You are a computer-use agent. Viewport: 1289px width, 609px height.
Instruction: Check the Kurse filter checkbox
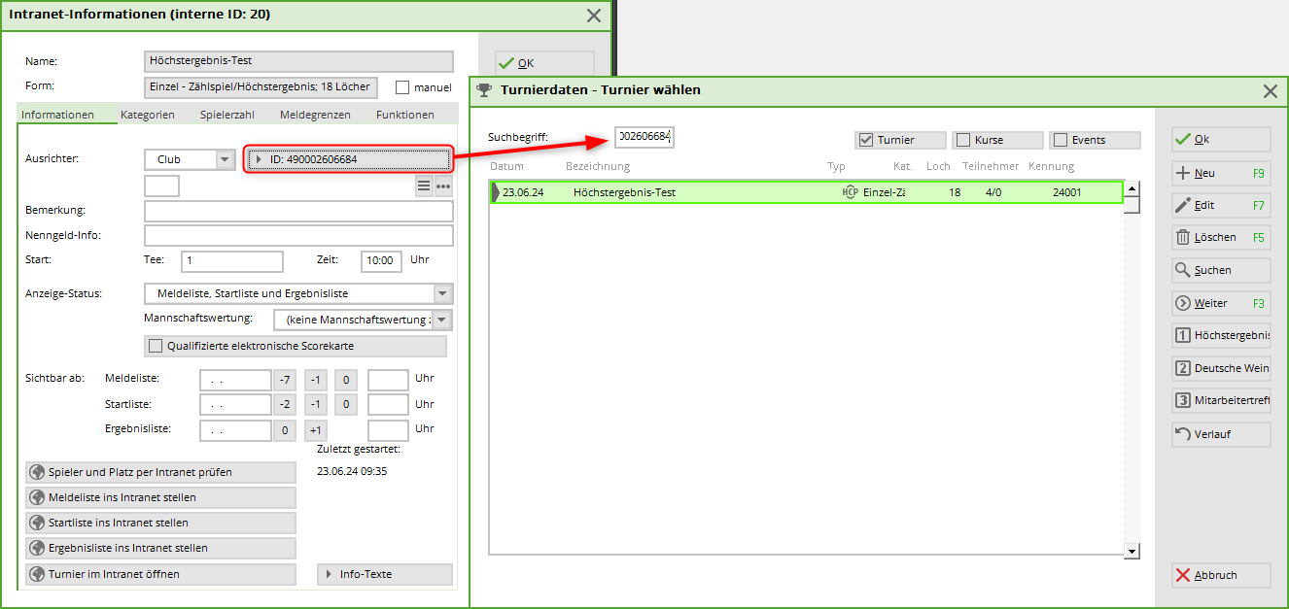[x=963, y=140]
